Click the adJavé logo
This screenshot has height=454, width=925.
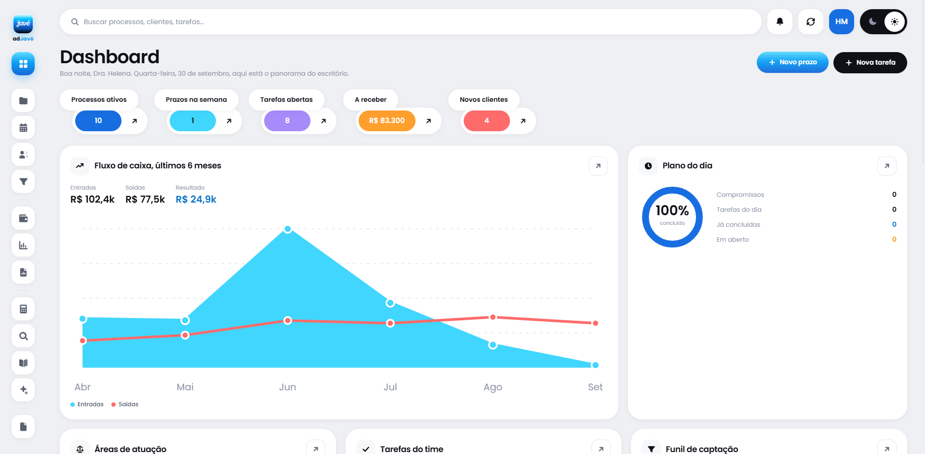click(23, 28)
